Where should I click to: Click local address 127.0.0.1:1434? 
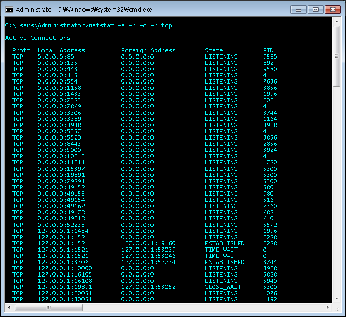click(63, 231)
